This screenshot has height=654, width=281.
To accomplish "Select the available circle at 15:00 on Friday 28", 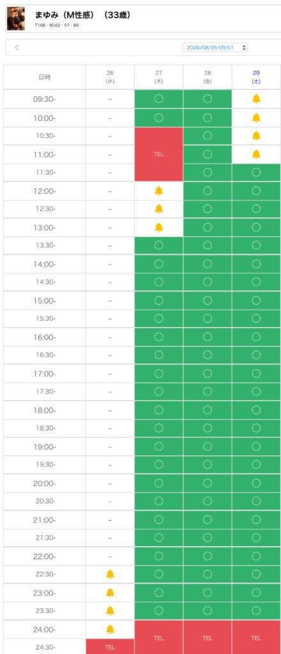I will 207,300.
